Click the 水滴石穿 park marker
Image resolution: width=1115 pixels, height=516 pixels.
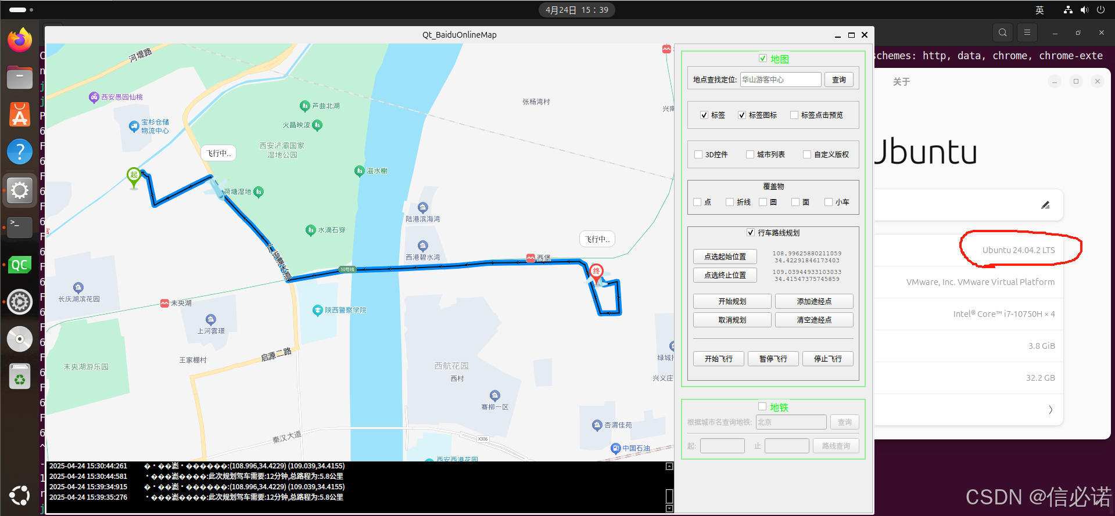point(310,230)
